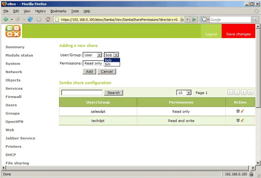This screenshot has width=261, height=178.
Task: Open the OpenVPN sidebar section
Action: 14,122
